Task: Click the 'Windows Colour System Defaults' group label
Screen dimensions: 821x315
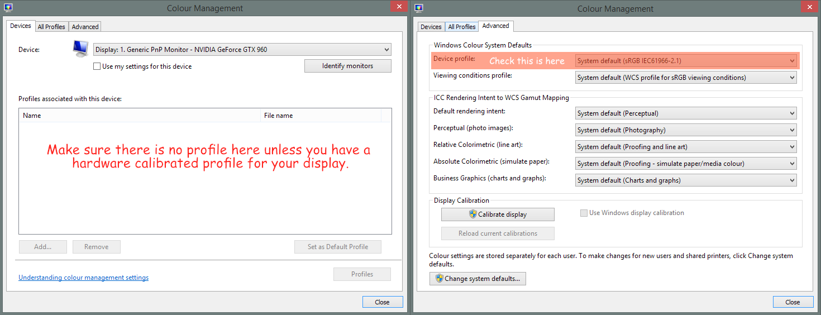Action: click(x=483, y=45)
